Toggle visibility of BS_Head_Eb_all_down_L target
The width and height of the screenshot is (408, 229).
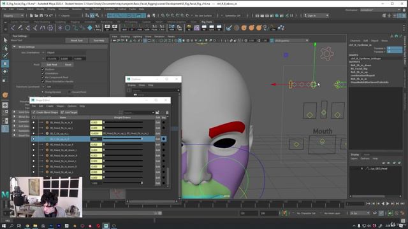(34, 150)
